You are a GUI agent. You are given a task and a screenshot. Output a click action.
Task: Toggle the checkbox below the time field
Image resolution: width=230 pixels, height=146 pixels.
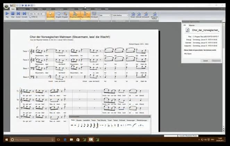pos(30,17)
